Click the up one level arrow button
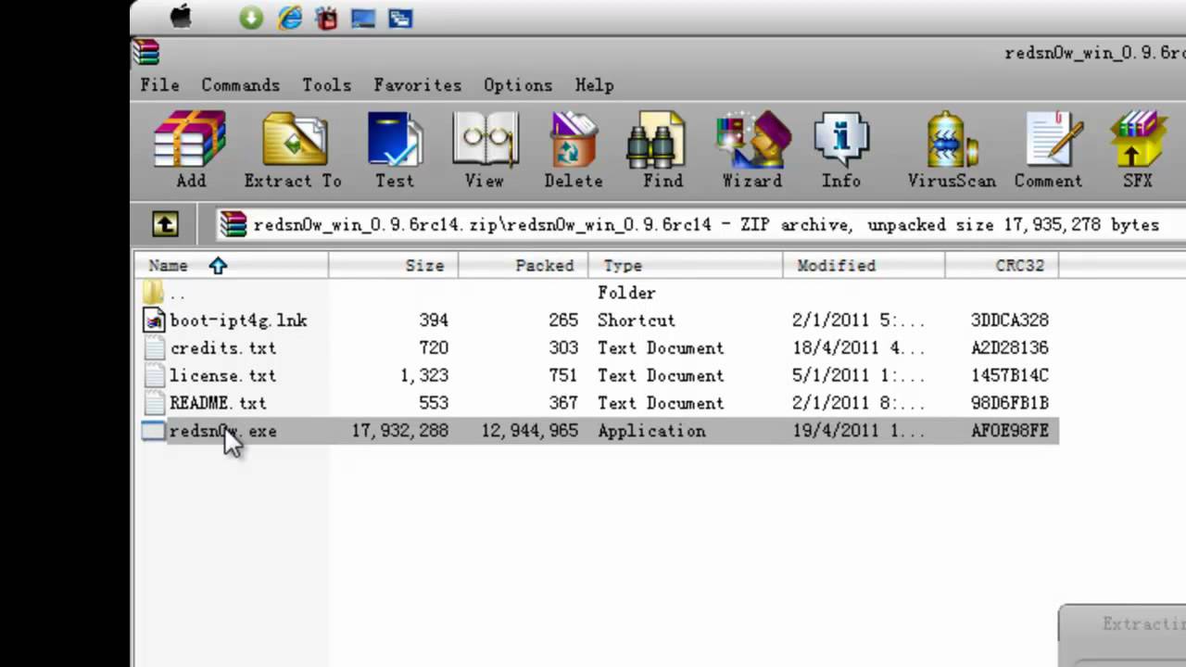 pos(165,223)
